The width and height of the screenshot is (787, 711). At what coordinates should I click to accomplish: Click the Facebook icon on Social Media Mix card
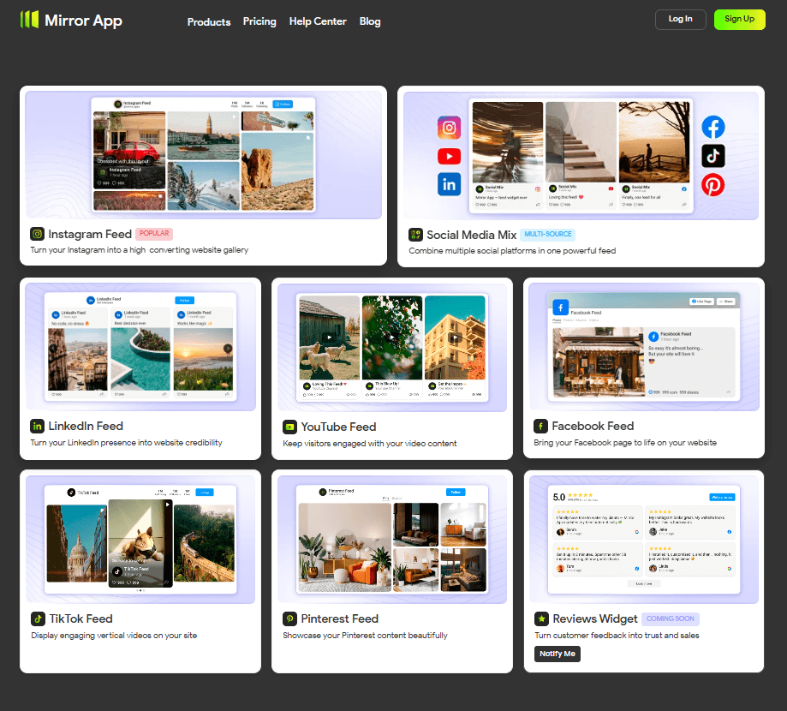pos(712,127)
